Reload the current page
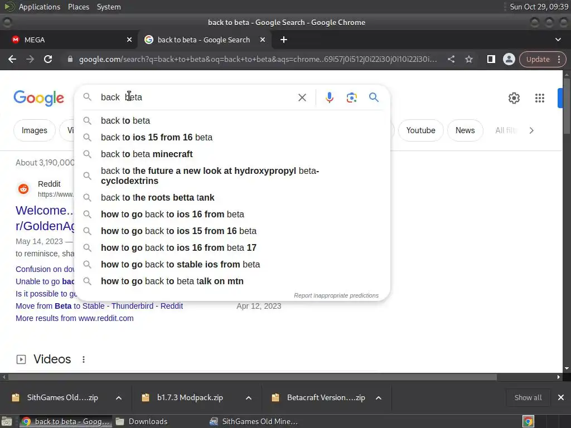The width and height of the screenshot is (571, 428). click(48, 59)
